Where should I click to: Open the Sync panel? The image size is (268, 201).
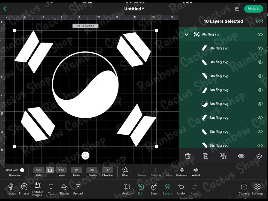click(154, 189)
